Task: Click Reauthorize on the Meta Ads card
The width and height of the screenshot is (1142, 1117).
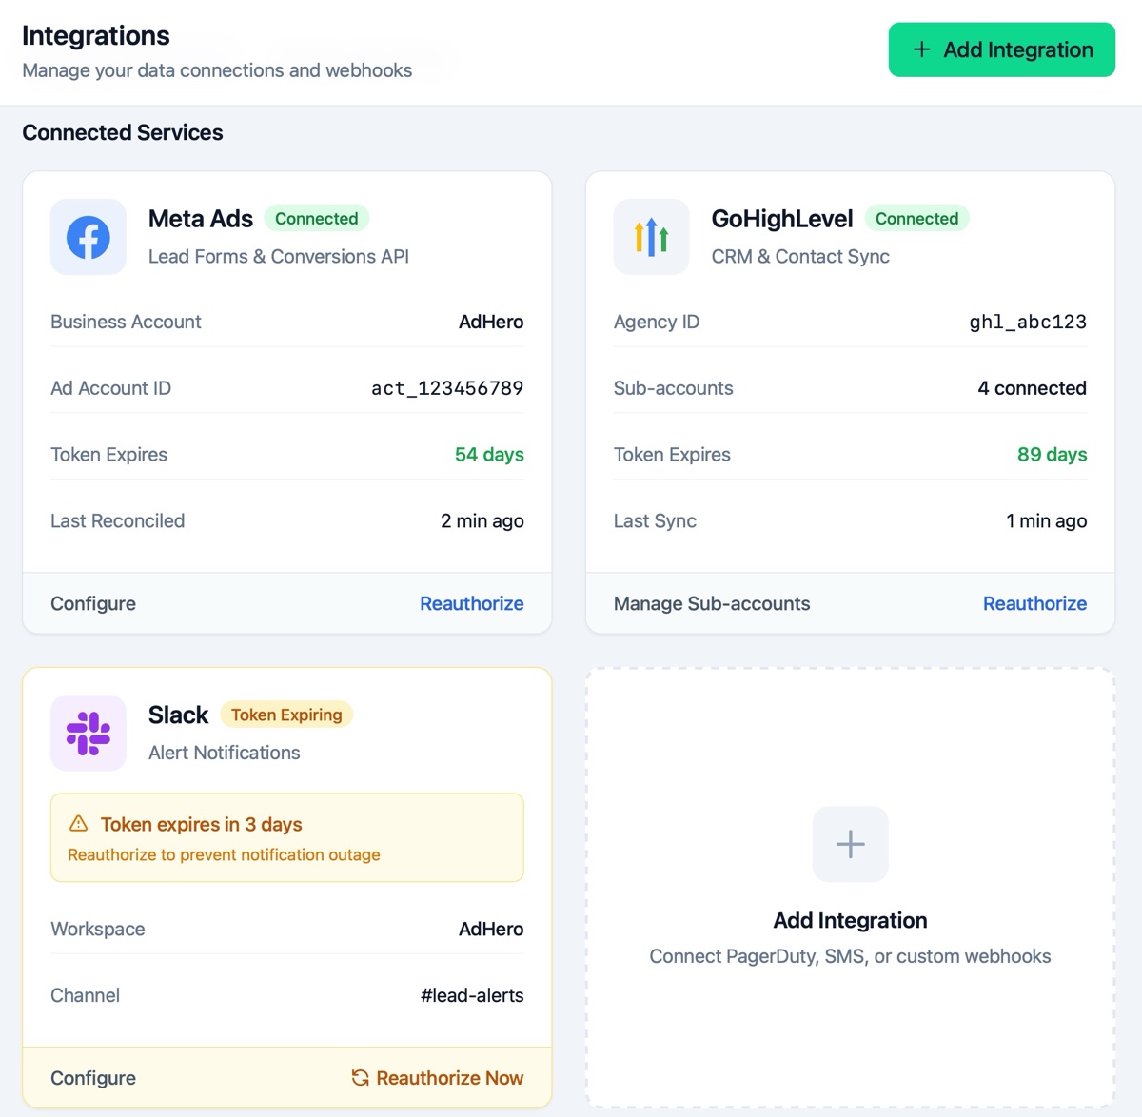Action: [x=471, y=603]
